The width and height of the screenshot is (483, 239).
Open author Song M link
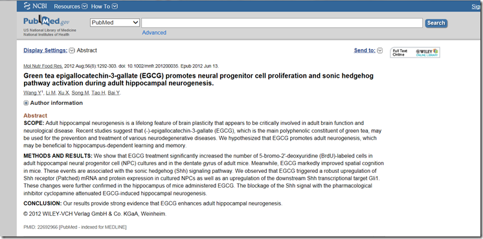click(x=80, y=93)
